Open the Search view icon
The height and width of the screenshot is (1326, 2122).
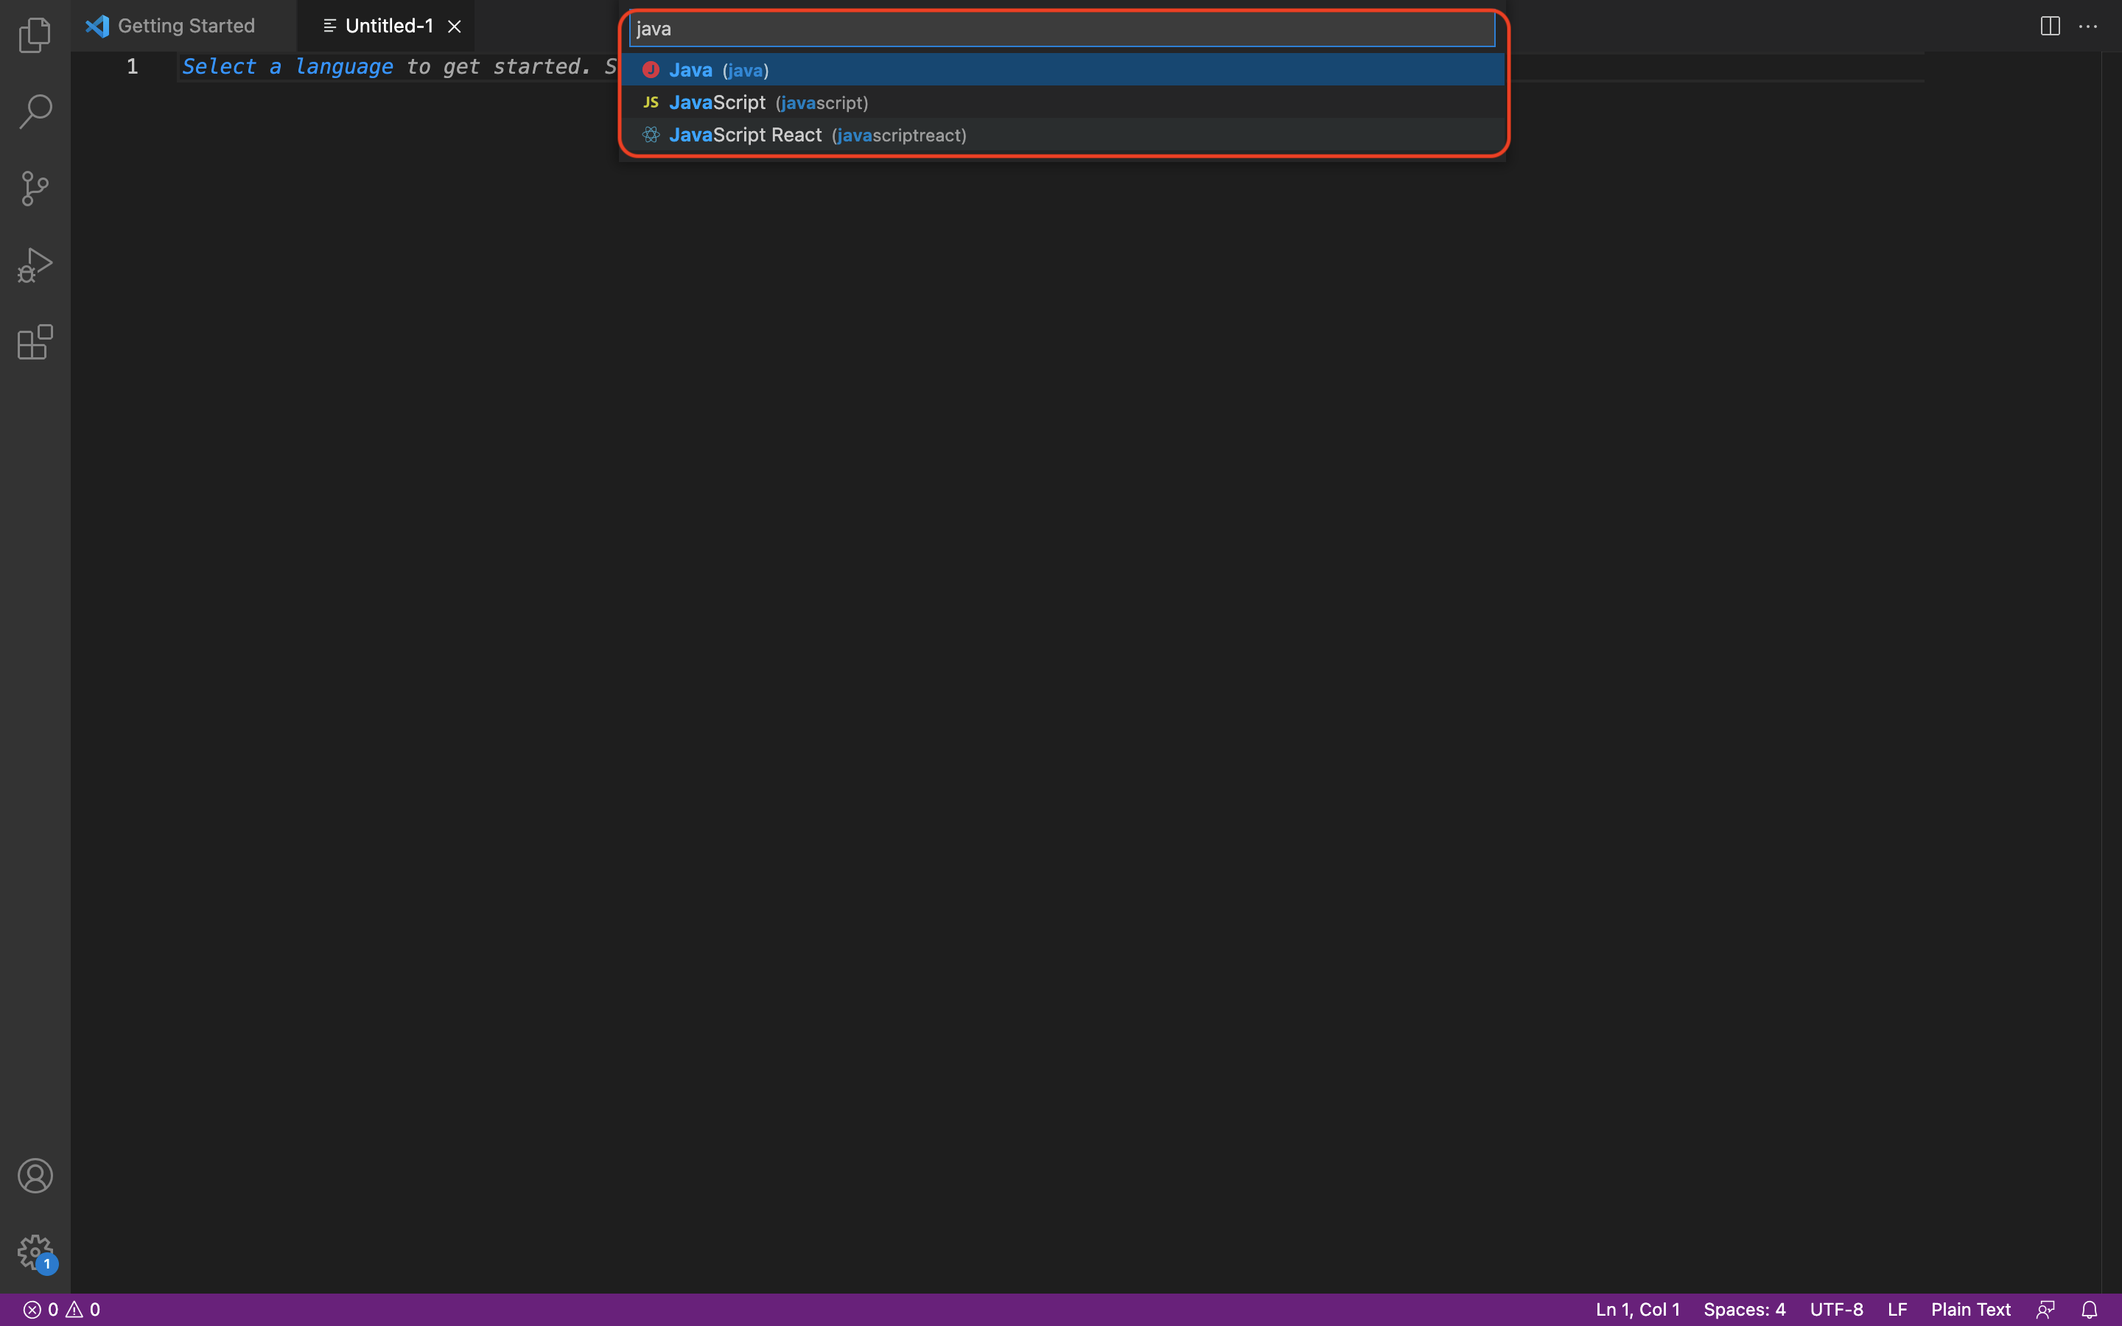[35, 111]
